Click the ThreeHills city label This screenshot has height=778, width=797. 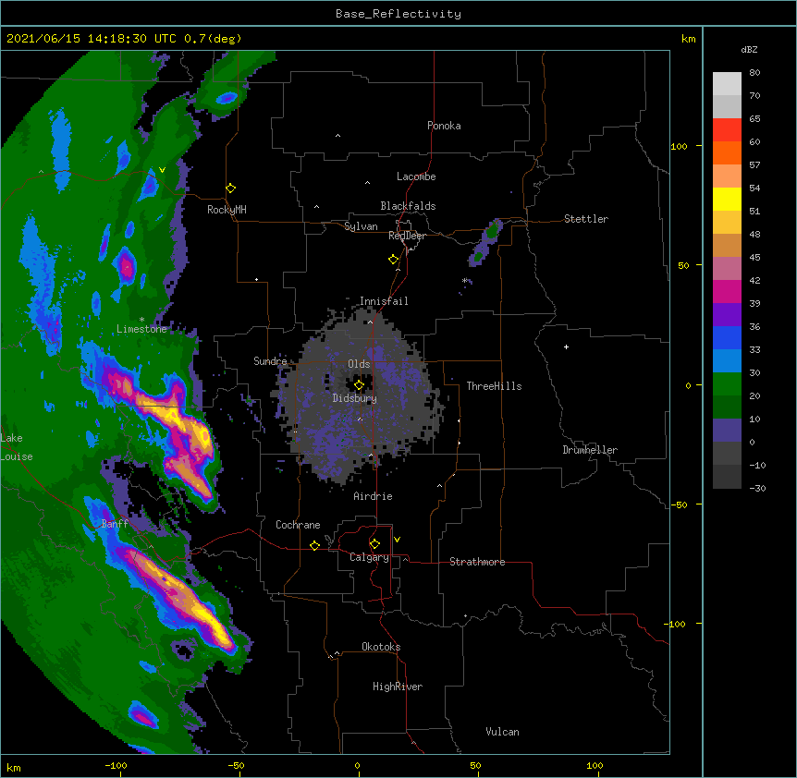click(494, 386)
